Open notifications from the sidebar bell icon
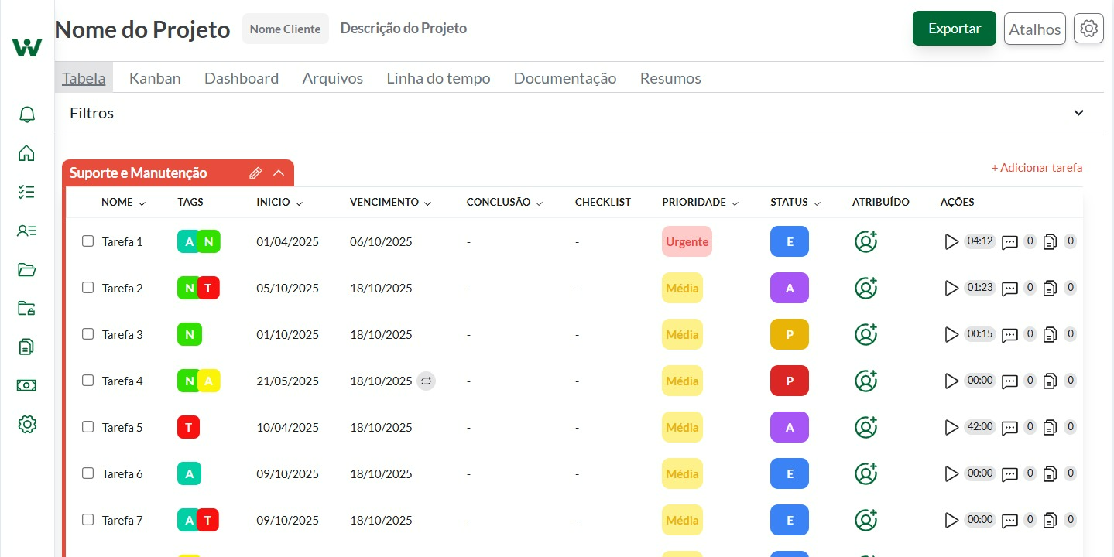Image resolution: width=1114 pixels, height=557 pixels. point(27,114)
